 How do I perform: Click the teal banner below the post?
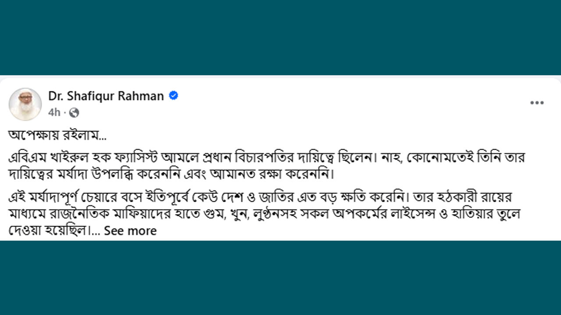tap(280, 278)
